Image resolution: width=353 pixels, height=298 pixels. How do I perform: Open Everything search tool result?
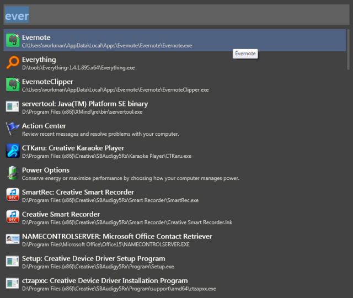tap(39, 60)
